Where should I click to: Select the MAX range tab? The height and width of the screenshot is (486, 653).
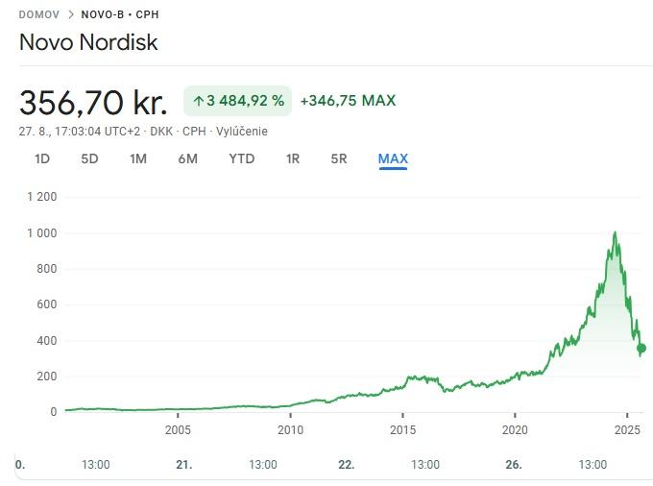pyautogui.click(x=393, y=158)
